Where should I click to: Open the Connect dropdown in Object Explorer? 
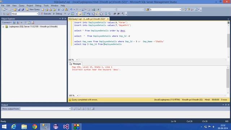pos(6,22)
